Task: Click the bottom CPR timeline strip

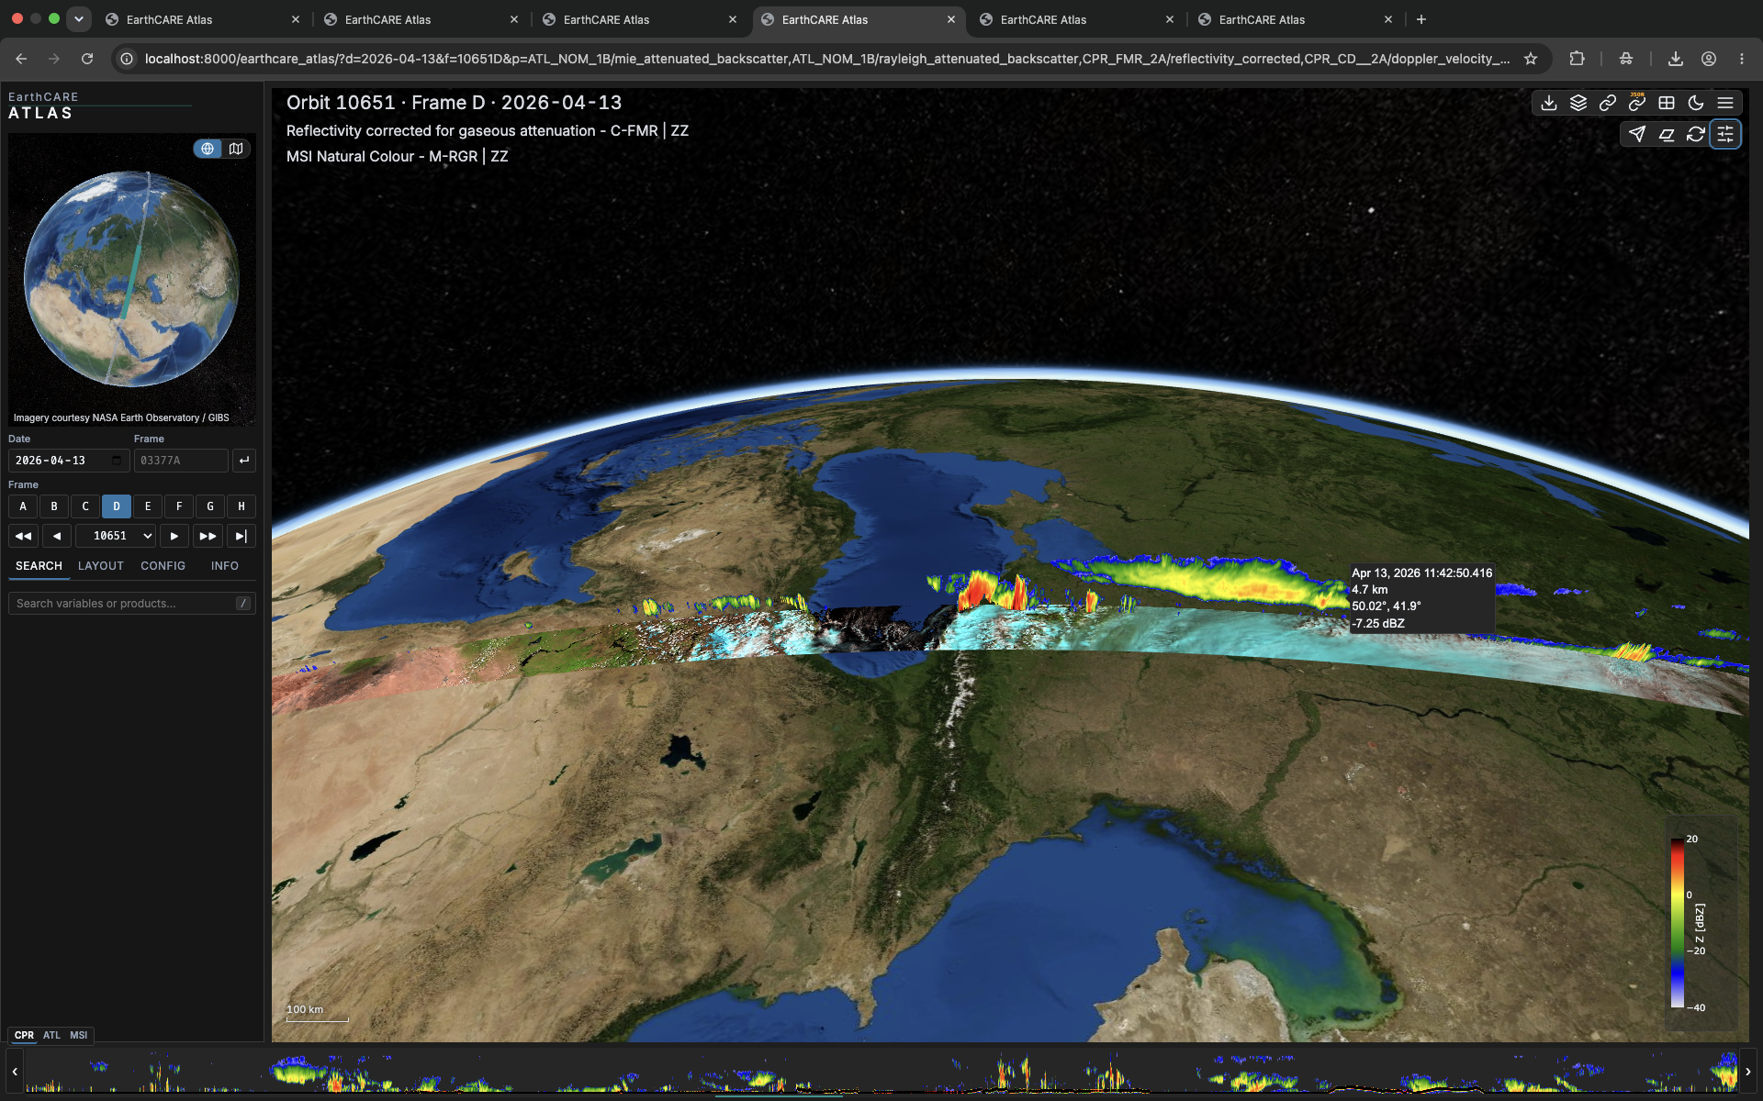Action: point(881,1071)
